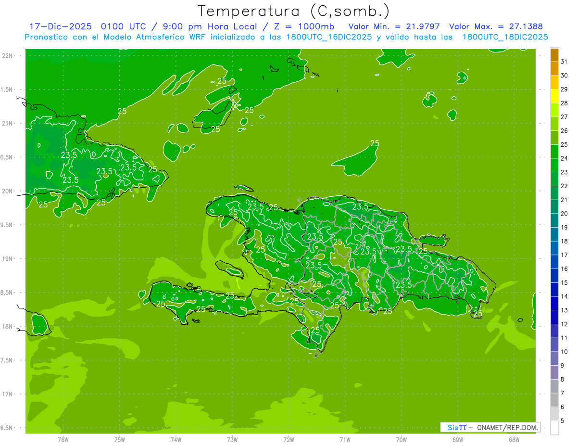This screenshot has height=446, width=577.
Task: Click the legend color band between 24 and 25
Action: click(x=554, y=152)
